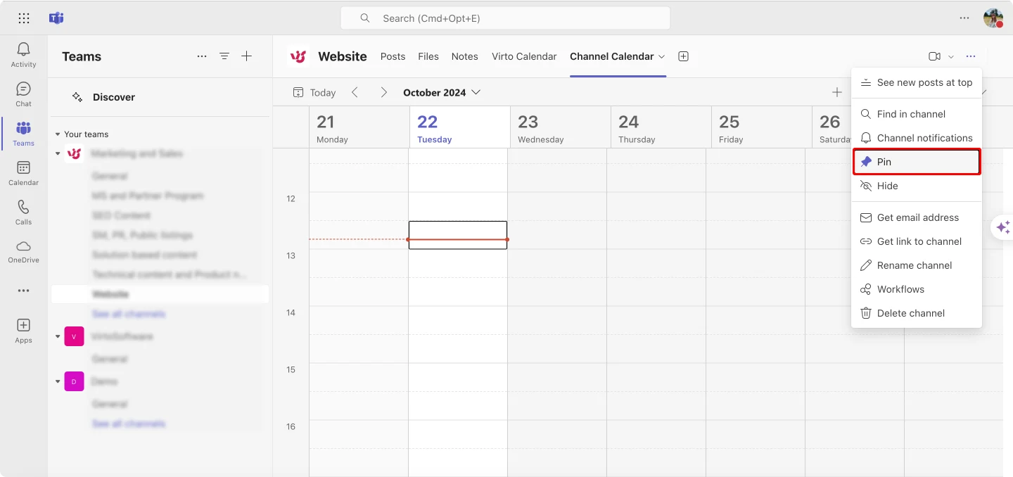The height and width of the screenshot is (477, 1013).
Task: Open the profile avatar
Action: pos(993,18)
